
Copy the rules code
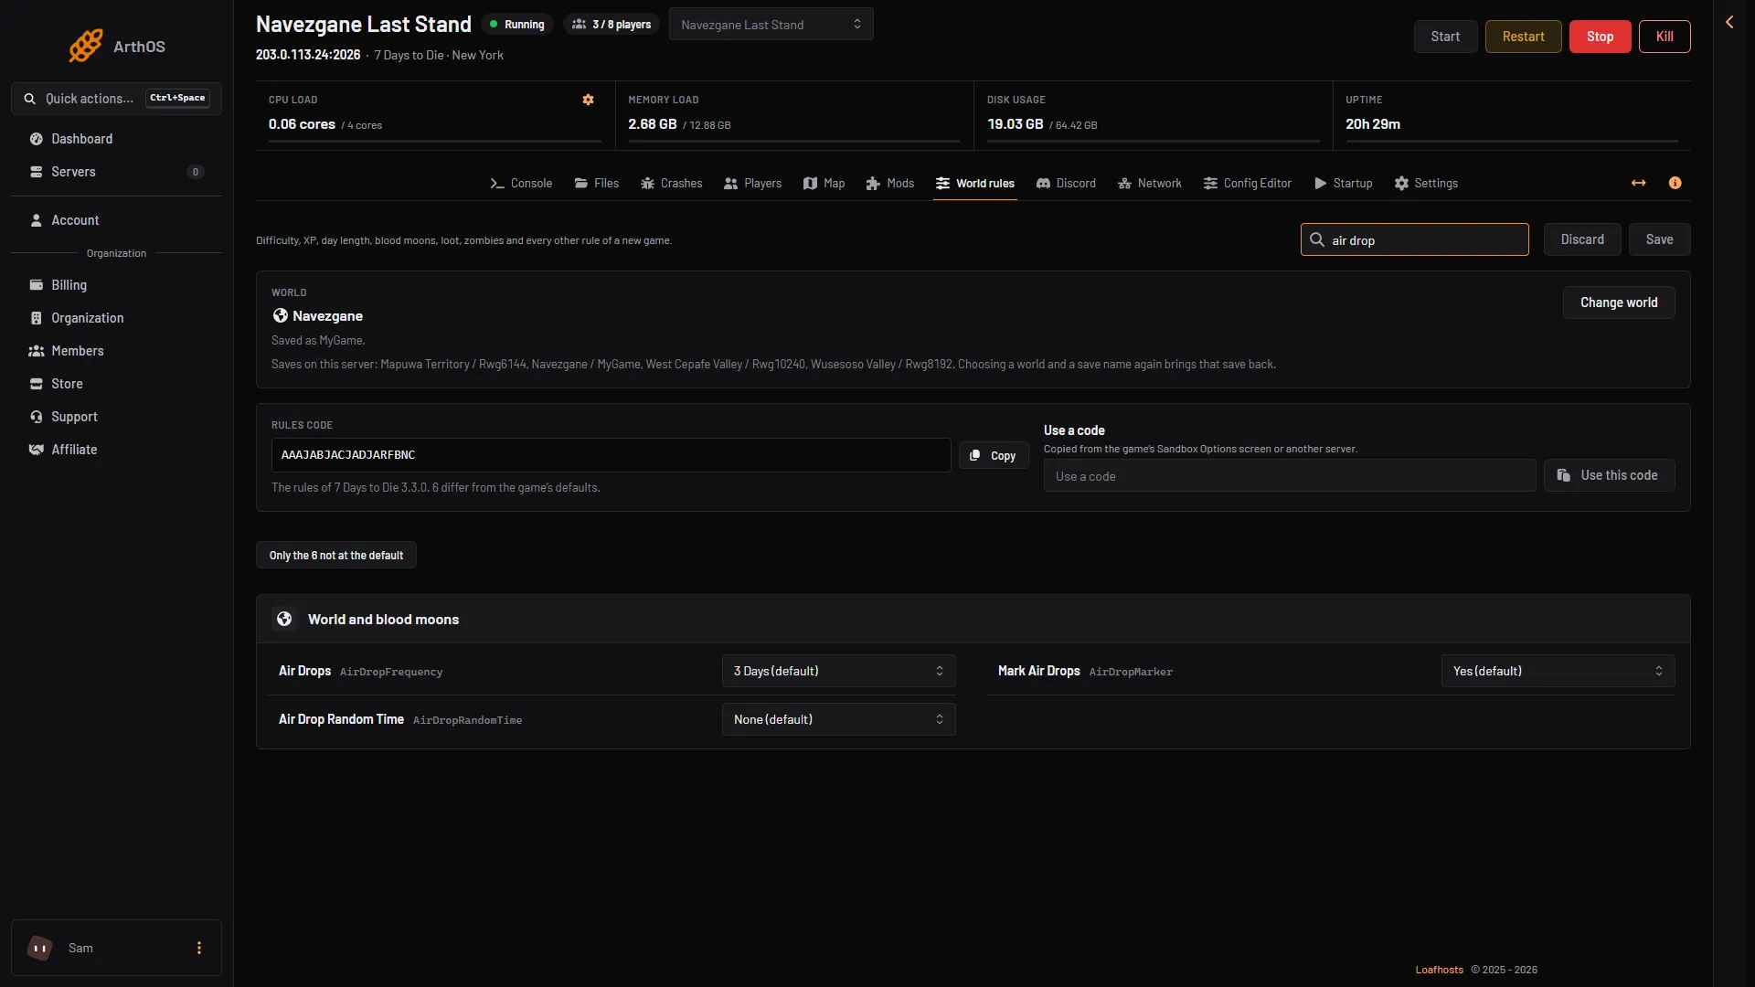point(994,455)
